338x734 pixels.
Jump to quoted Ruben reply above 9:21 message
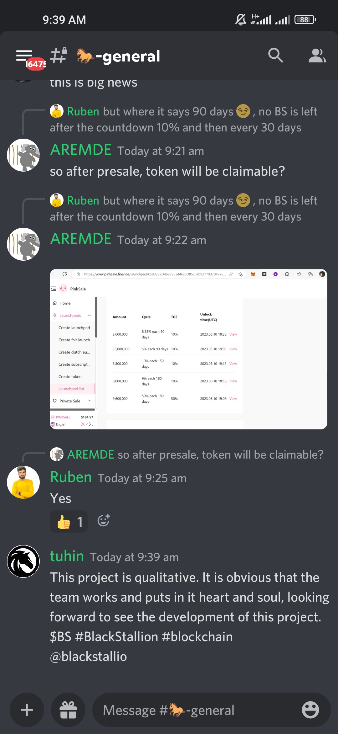point(184,120)
